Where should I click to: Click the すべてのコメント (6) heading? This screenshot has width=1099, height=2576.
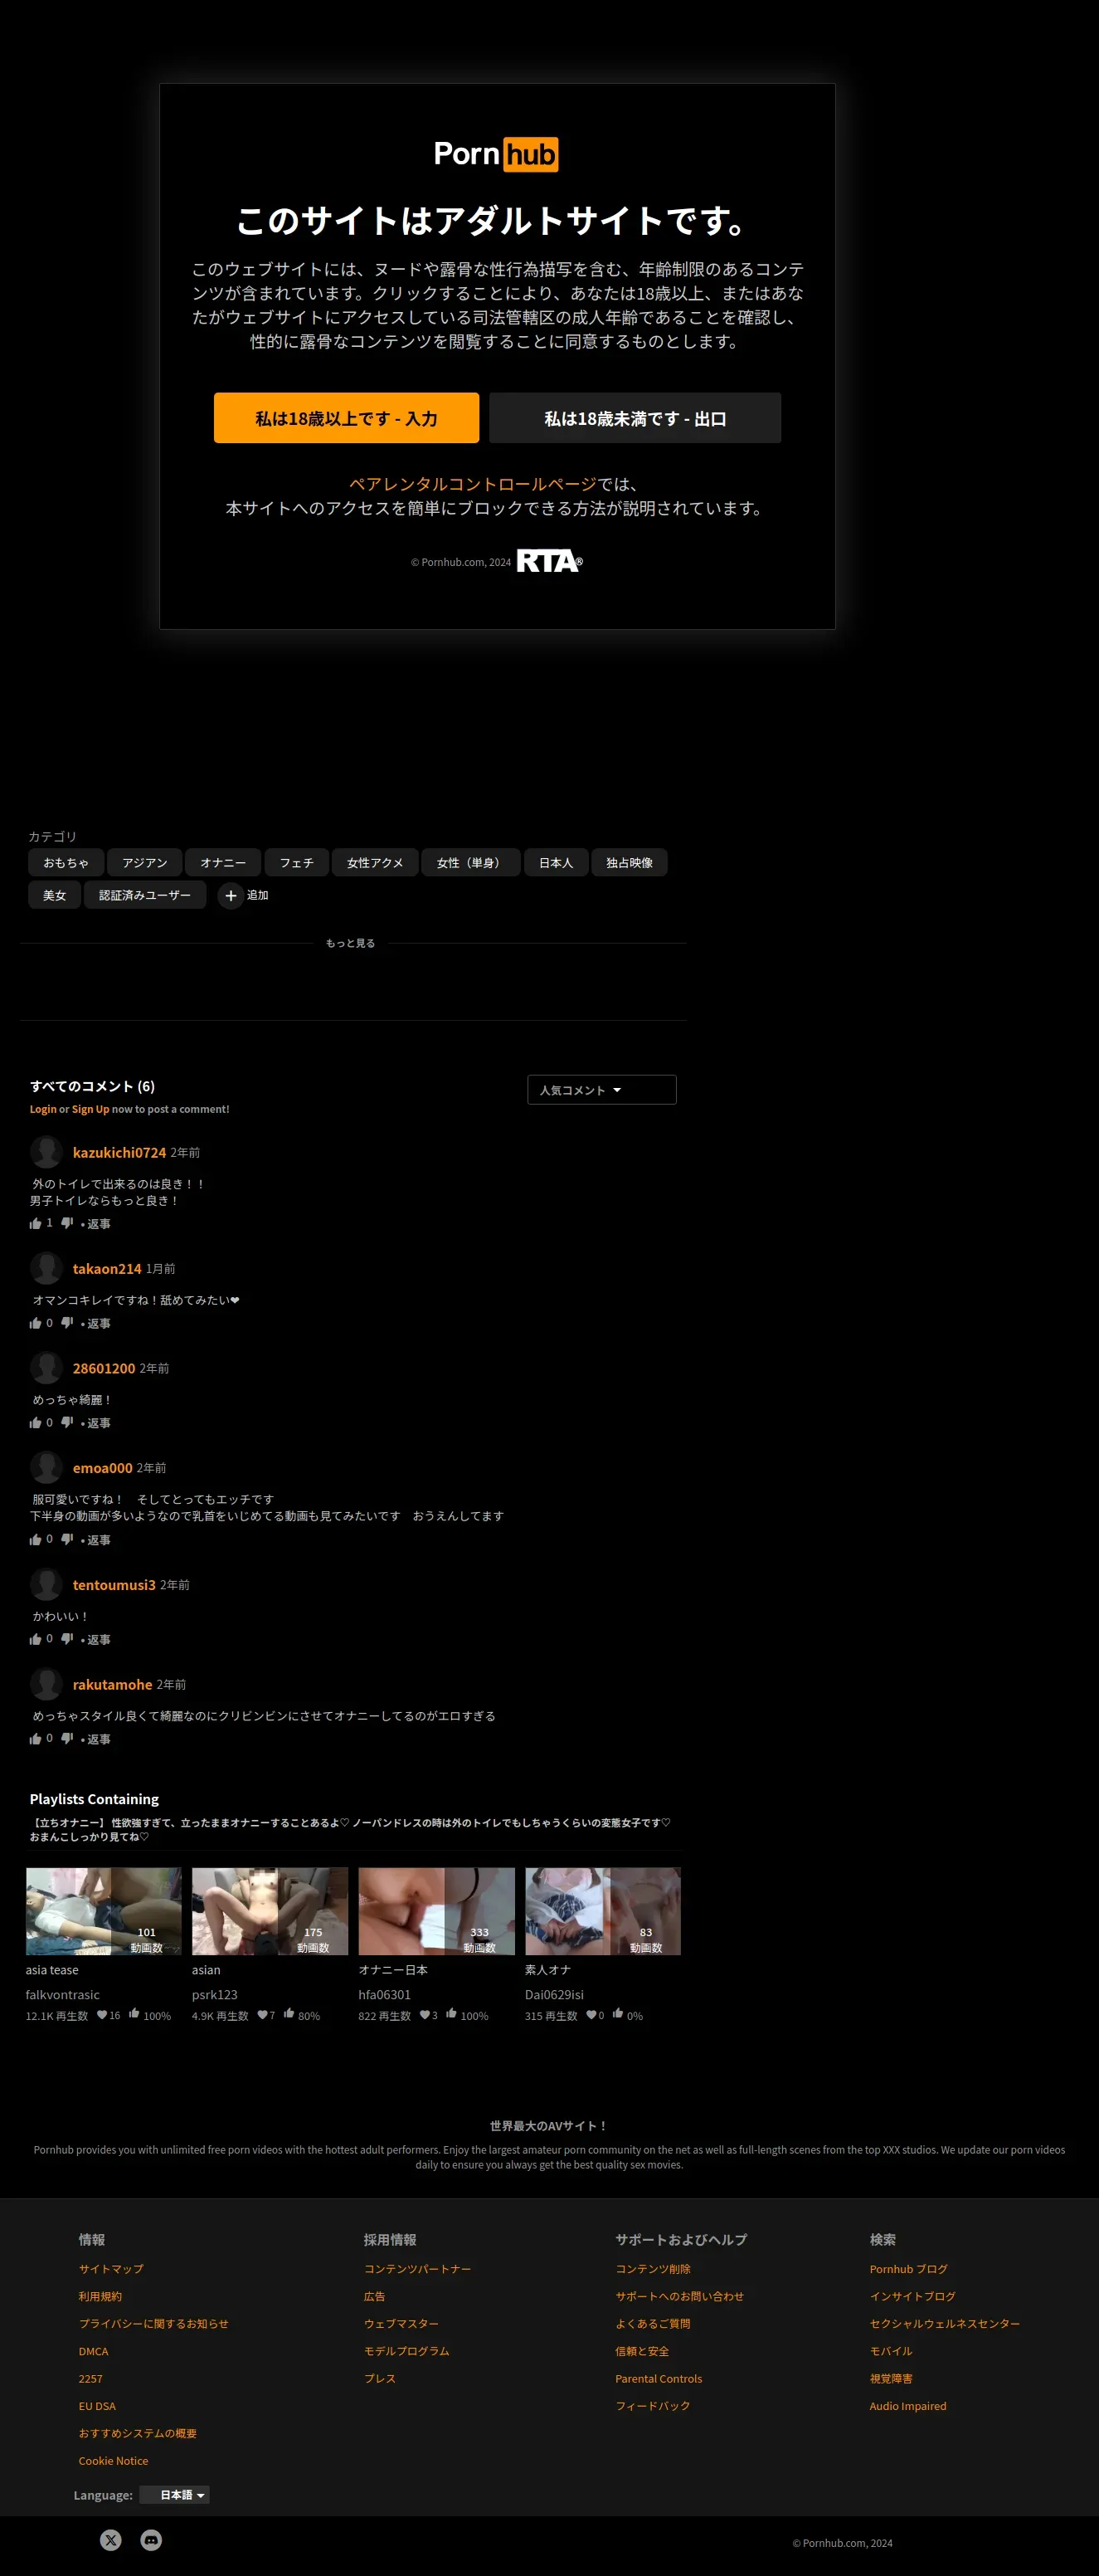[92, 1086]
